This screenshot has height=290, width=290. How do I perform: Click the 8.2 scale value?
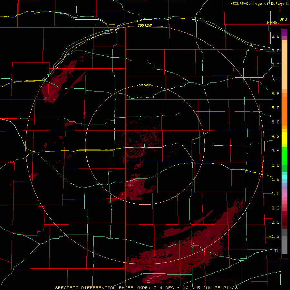tap(275, 65)
